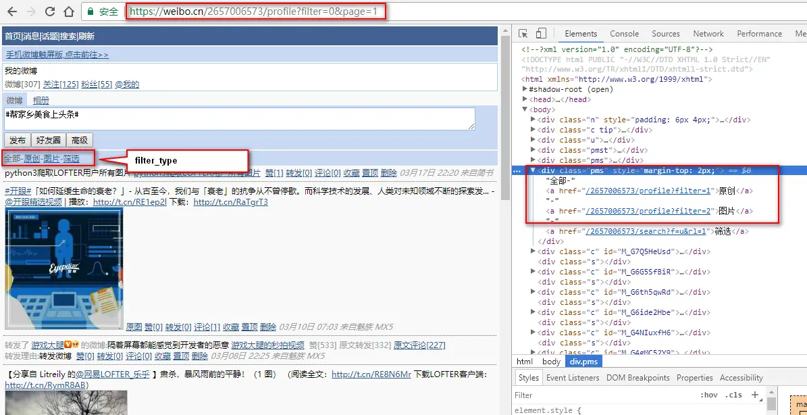Expand div class="pmst" node
The height and width of the screenshot is (415, 807).
pos(533,150)
